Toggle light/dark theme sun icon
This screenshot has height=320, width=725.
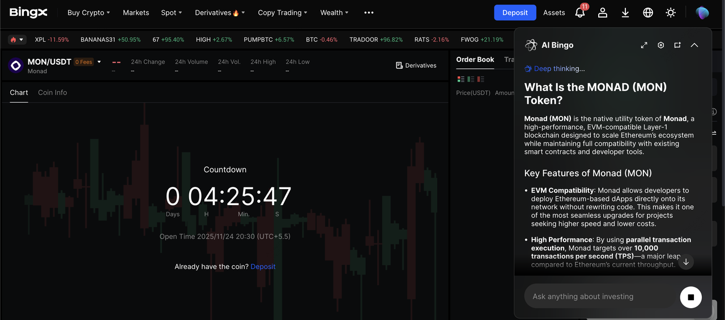[671, 12]
